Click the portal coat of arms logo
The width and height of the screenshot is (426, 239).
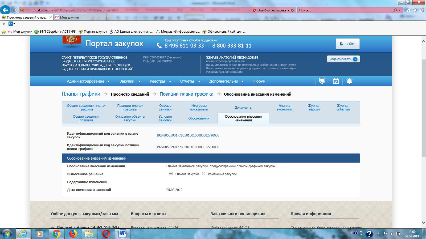pyautogui.click(x=72, y=41)
